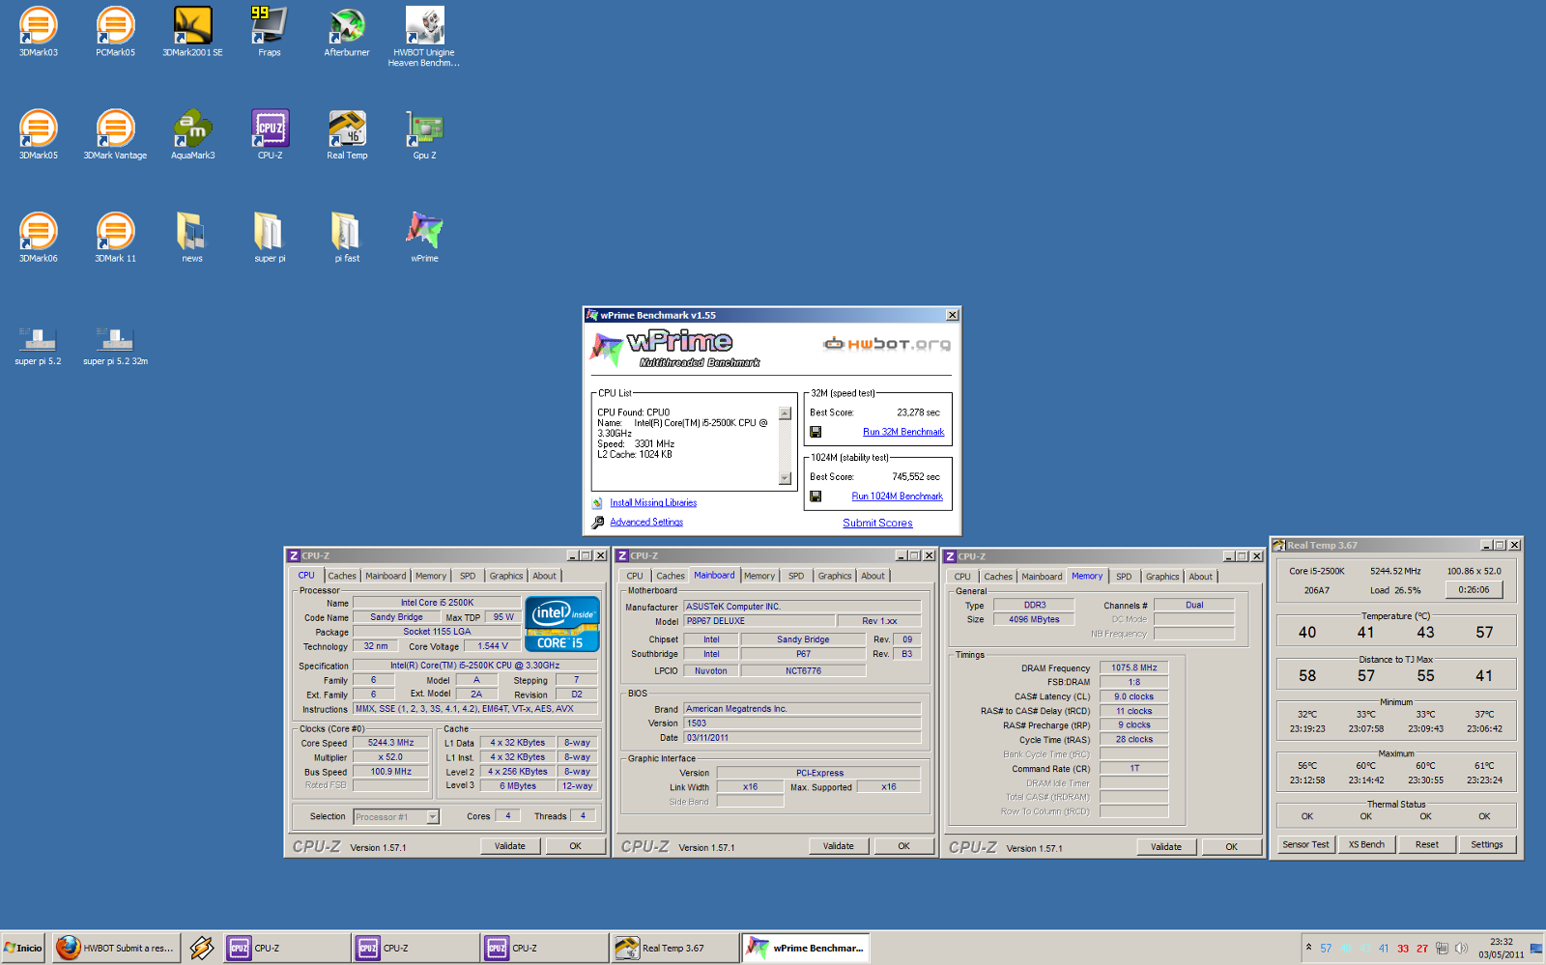Image resolution: width=1546 pixels, height=965 pixels.
Task: Reset Real Temp min/max values
Action: [1427, 844]
